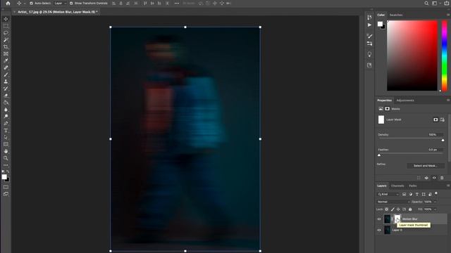Viewport: 451px width, 253px height.
Task: Toggle lock position
Action: 398,209
